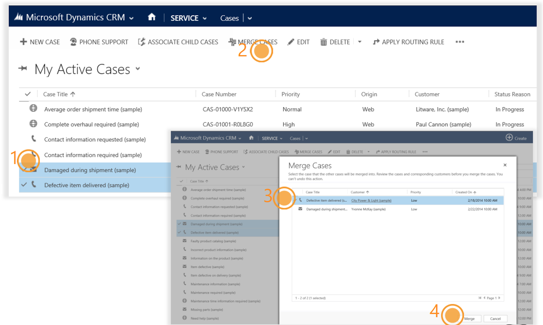543x325 pixels.
Task: Go to Home in the top window's navigation bar
Action: [x=152, y=17]
